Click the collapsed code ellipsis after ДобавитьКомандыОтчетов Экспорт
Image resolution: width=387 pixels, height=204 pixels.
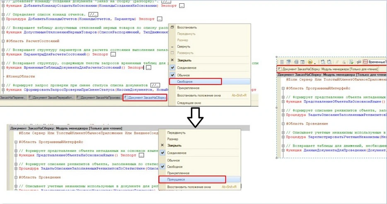160,19
